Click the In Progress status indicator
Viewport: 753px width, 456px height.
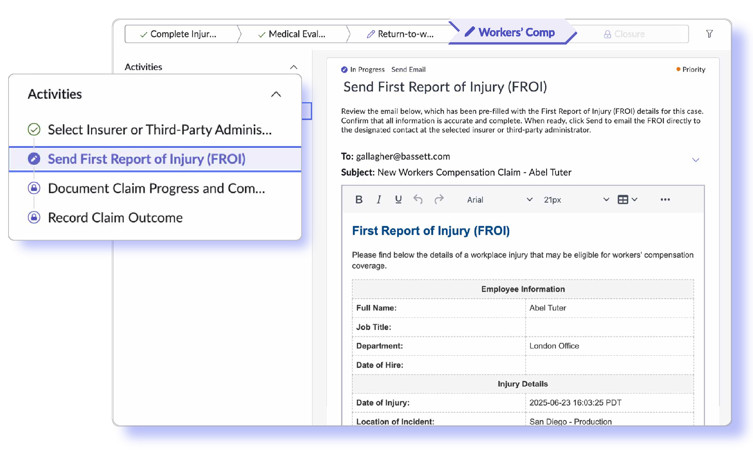coord(344,69)
